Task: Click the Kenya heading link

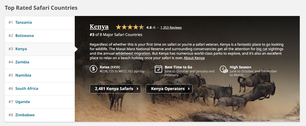Action: pyautogui.click(x=99, y=27)
